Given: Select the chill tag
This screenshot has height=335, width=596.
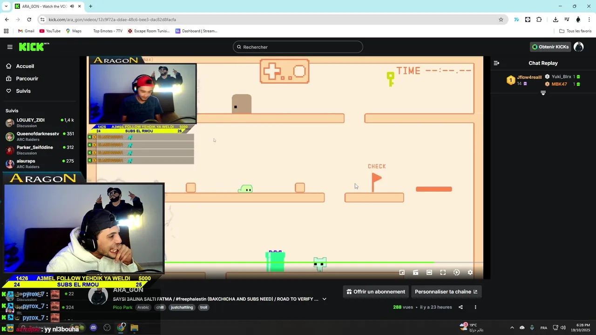Looking at the screenshot, I should 160,308.
